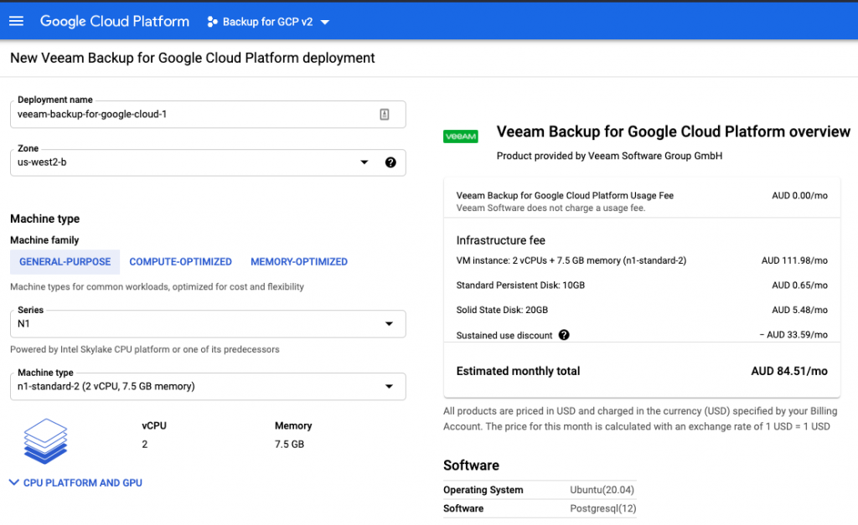Select the COMPUTE-OPTIMIZED machine family tab

coord(181,262)
